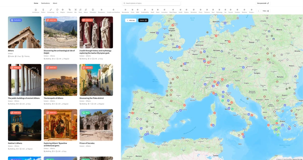This screenshot has width=303, height=160.
Task: Choose the Beer topic
Action: click(213, 11)
